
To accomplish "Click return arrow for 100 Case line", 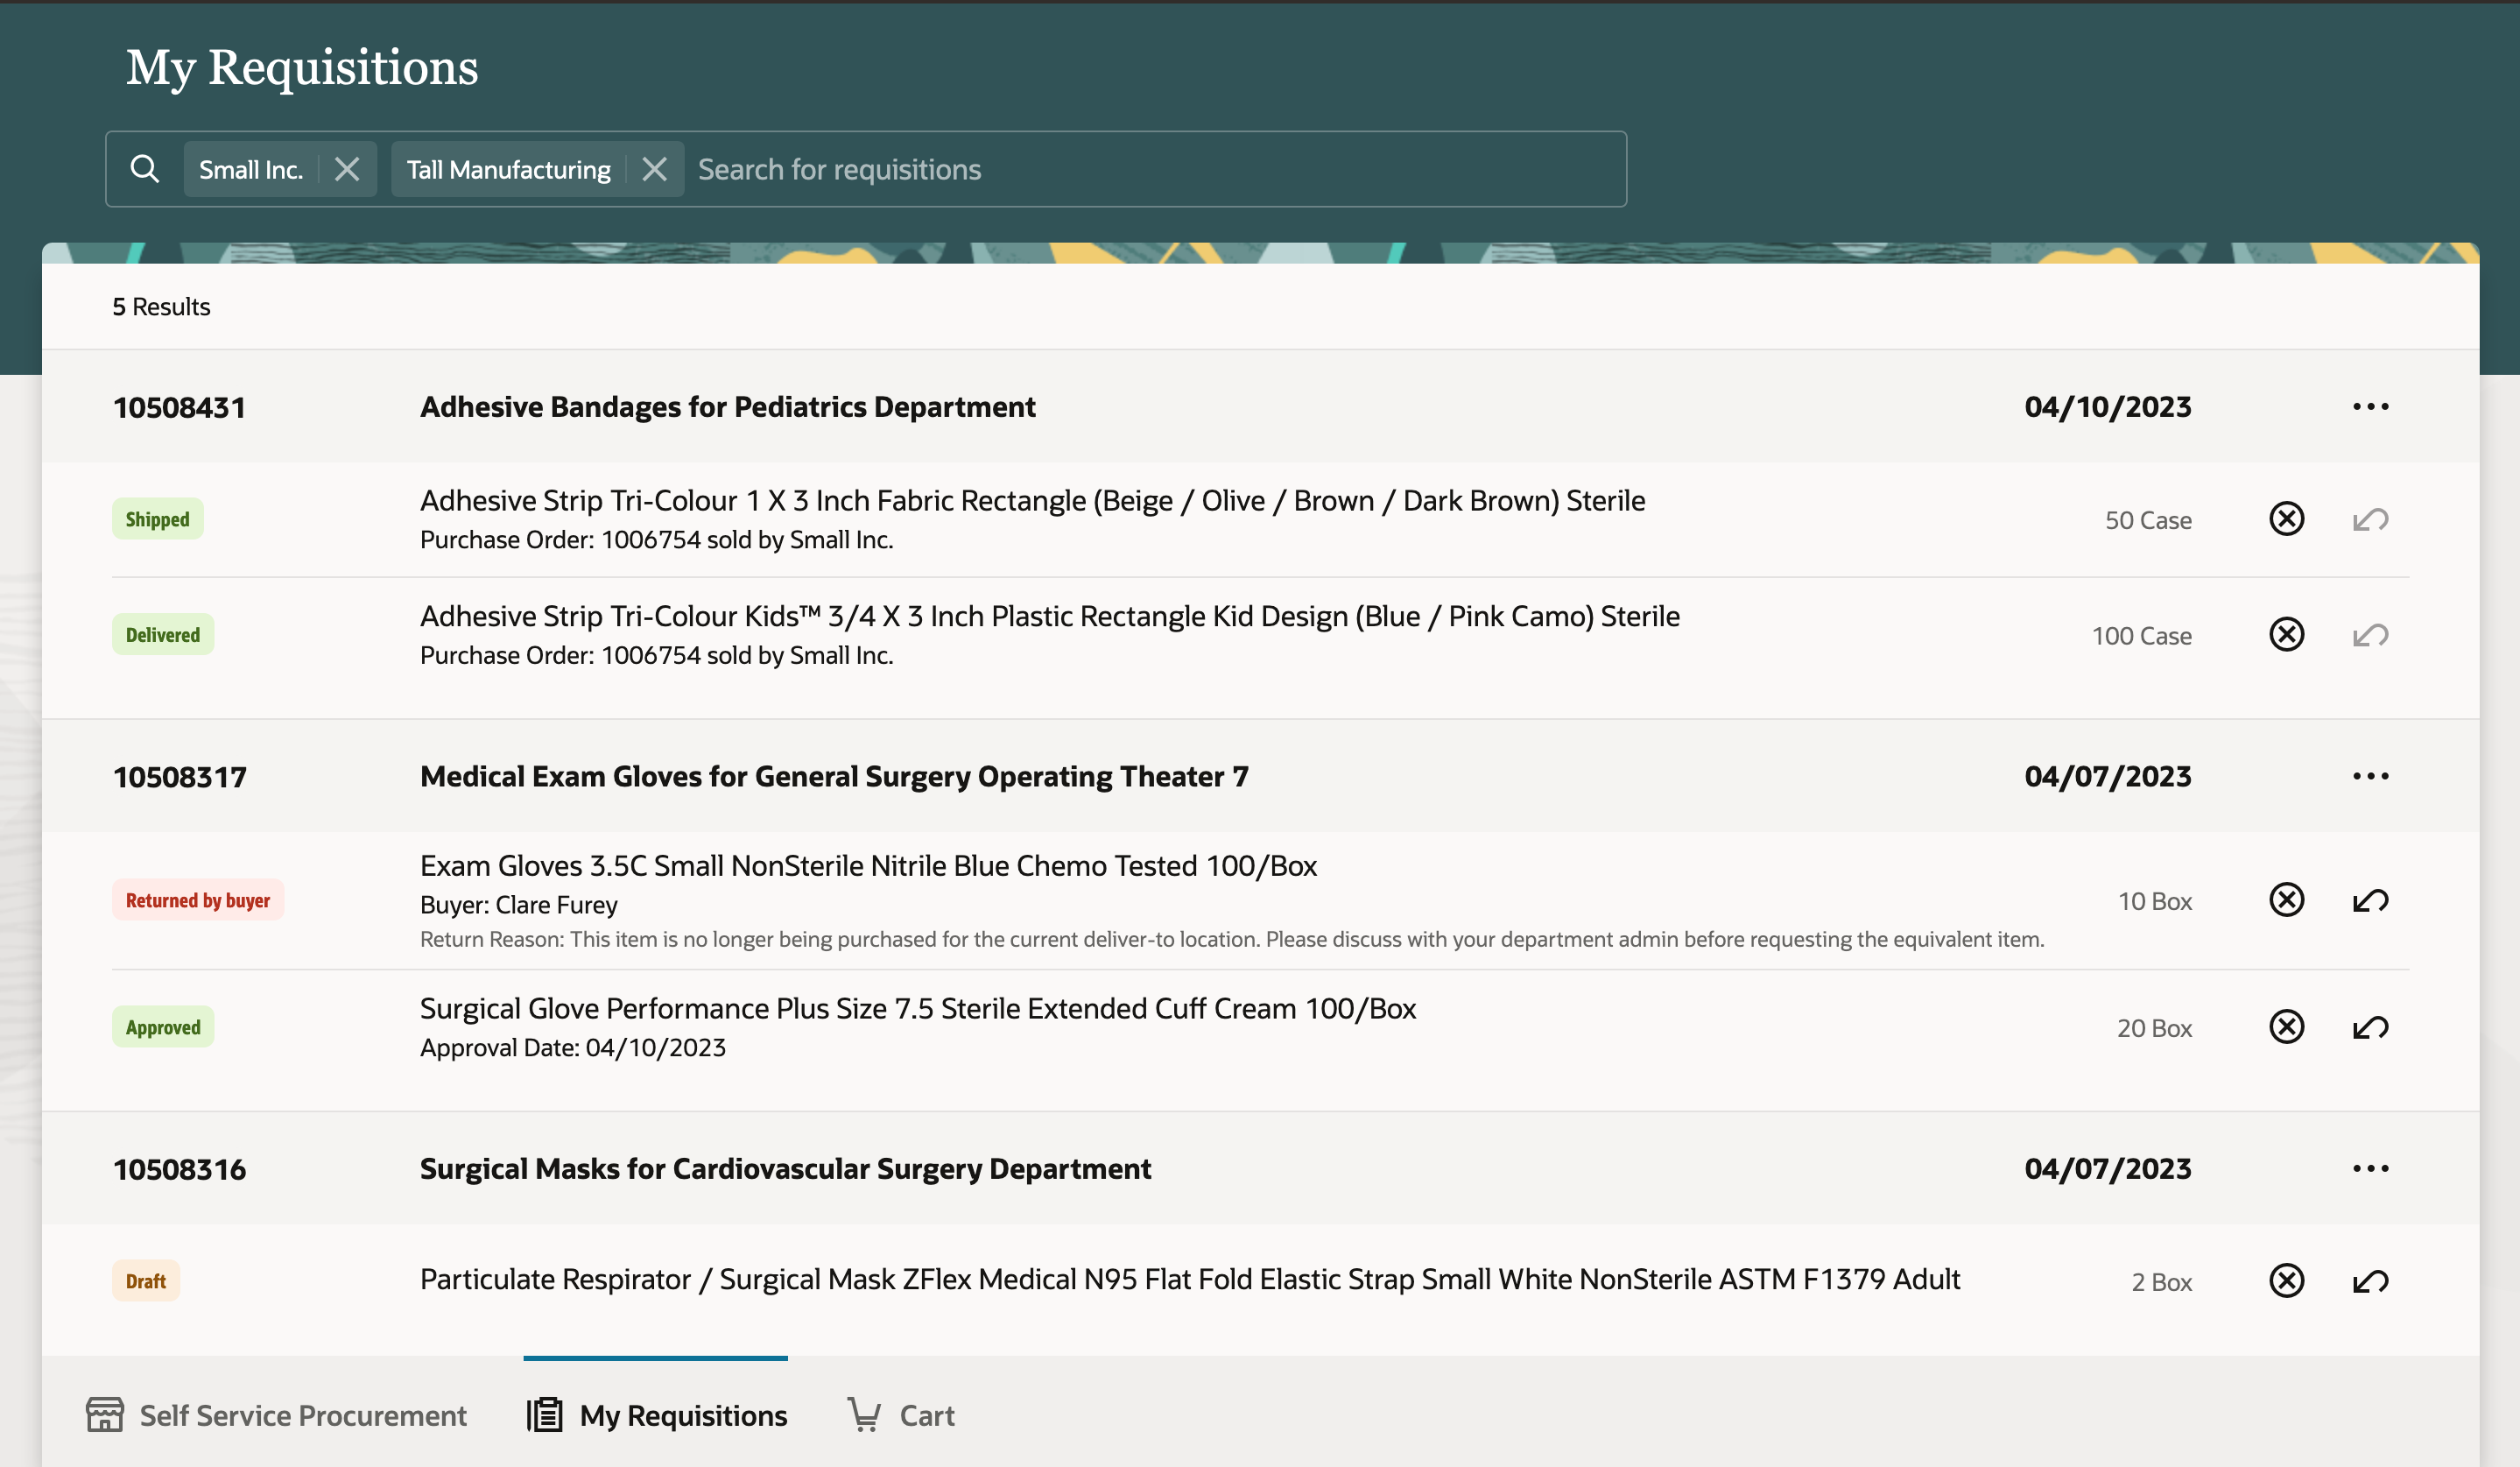I will point(2370,636).
